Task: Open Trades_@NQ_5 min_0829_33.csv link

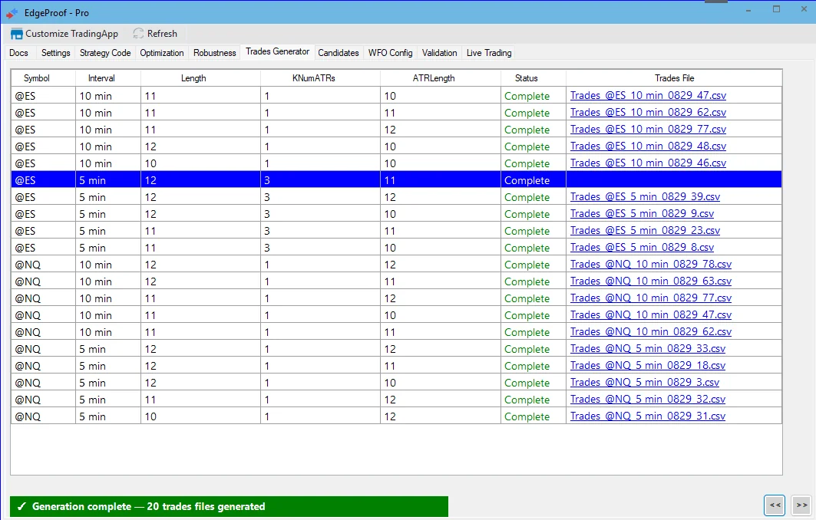Action: point(647,349)
